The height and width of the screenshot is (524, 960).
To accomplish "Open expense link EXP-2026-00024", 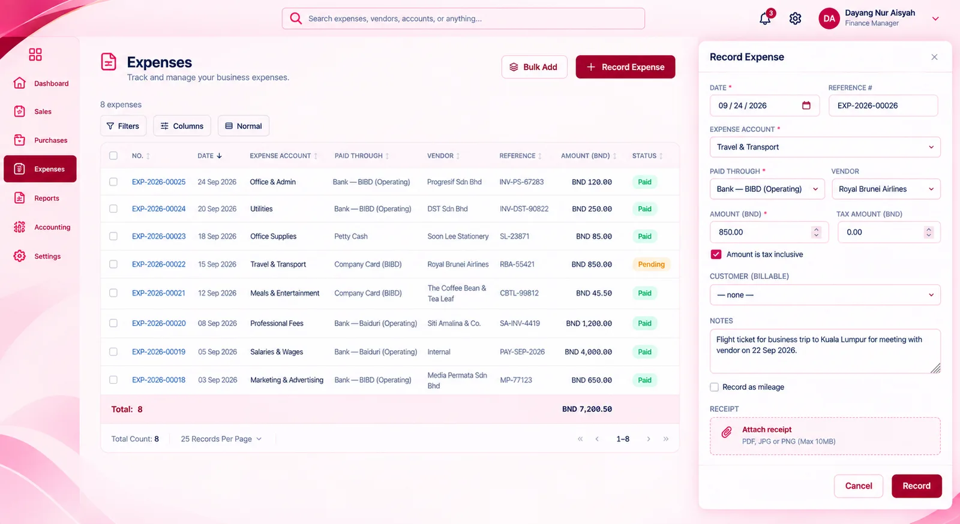I will pos(158,209).
